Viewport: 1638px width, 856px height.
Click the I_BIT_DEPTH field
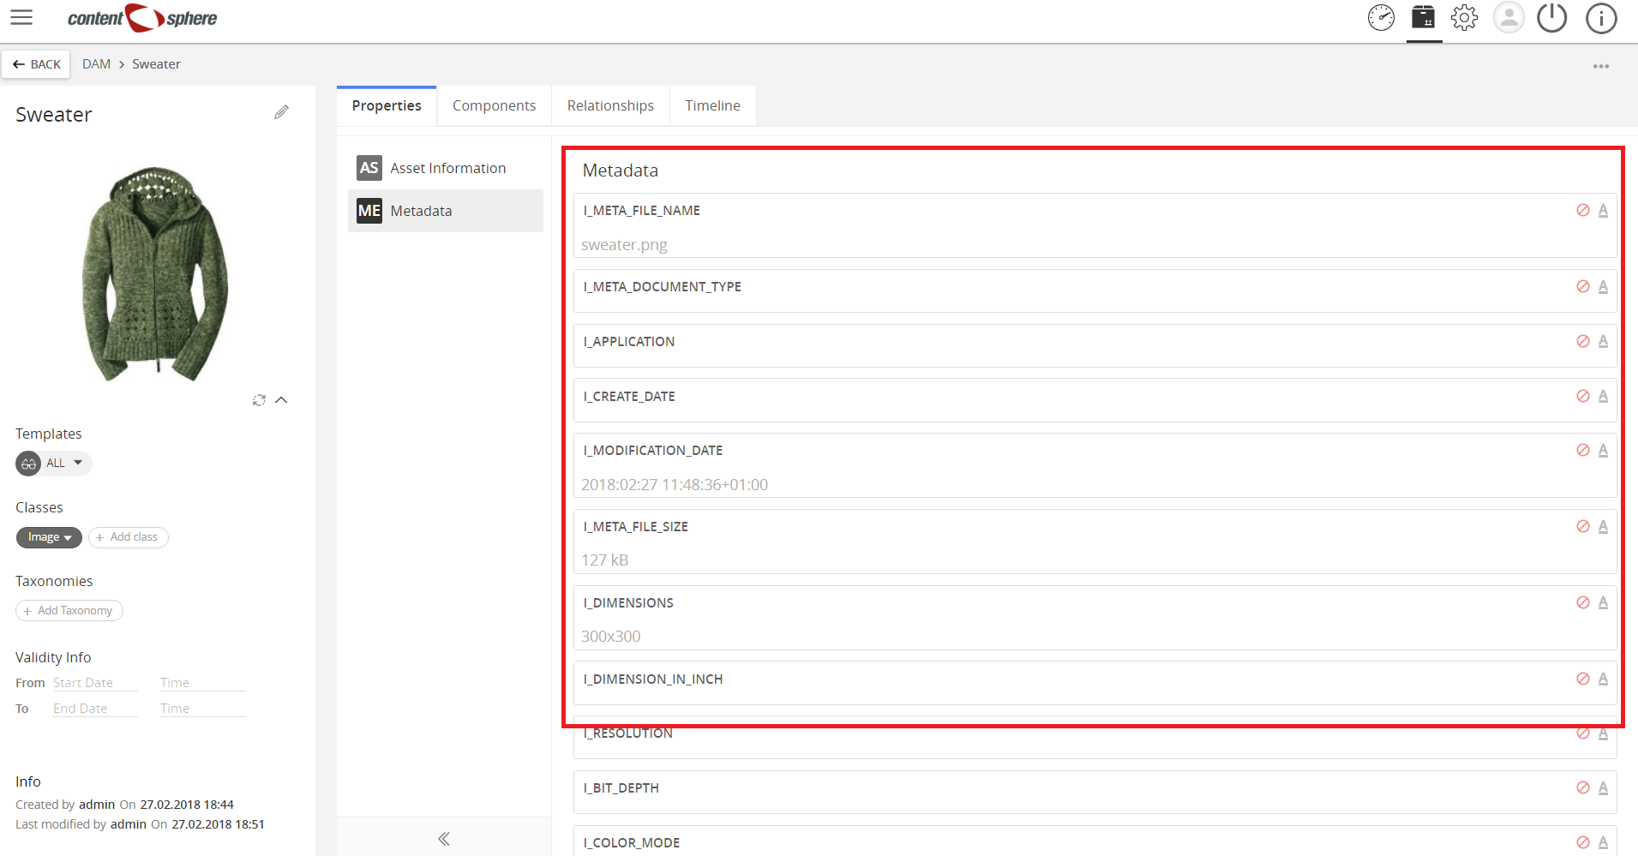tap(1095, 792)
